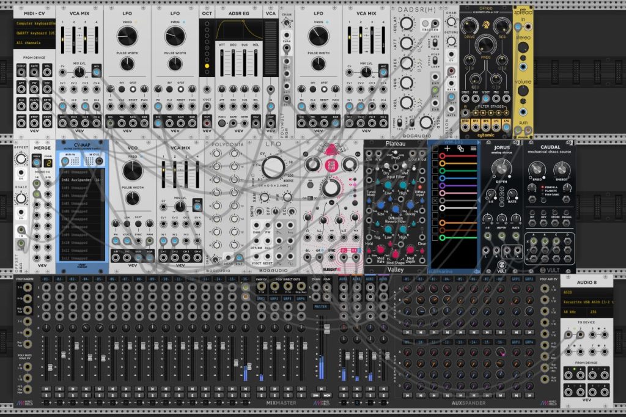The image size is (626, 417).
Task: Open the Focusrite USB ASIO device dropdown
Action: coord(587,302)
